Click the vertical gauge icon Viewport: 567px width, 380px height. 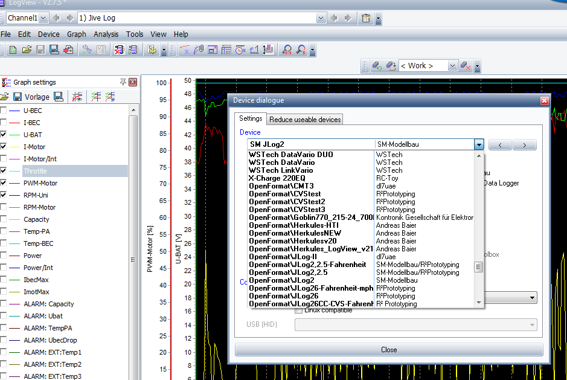pos(268,50)
